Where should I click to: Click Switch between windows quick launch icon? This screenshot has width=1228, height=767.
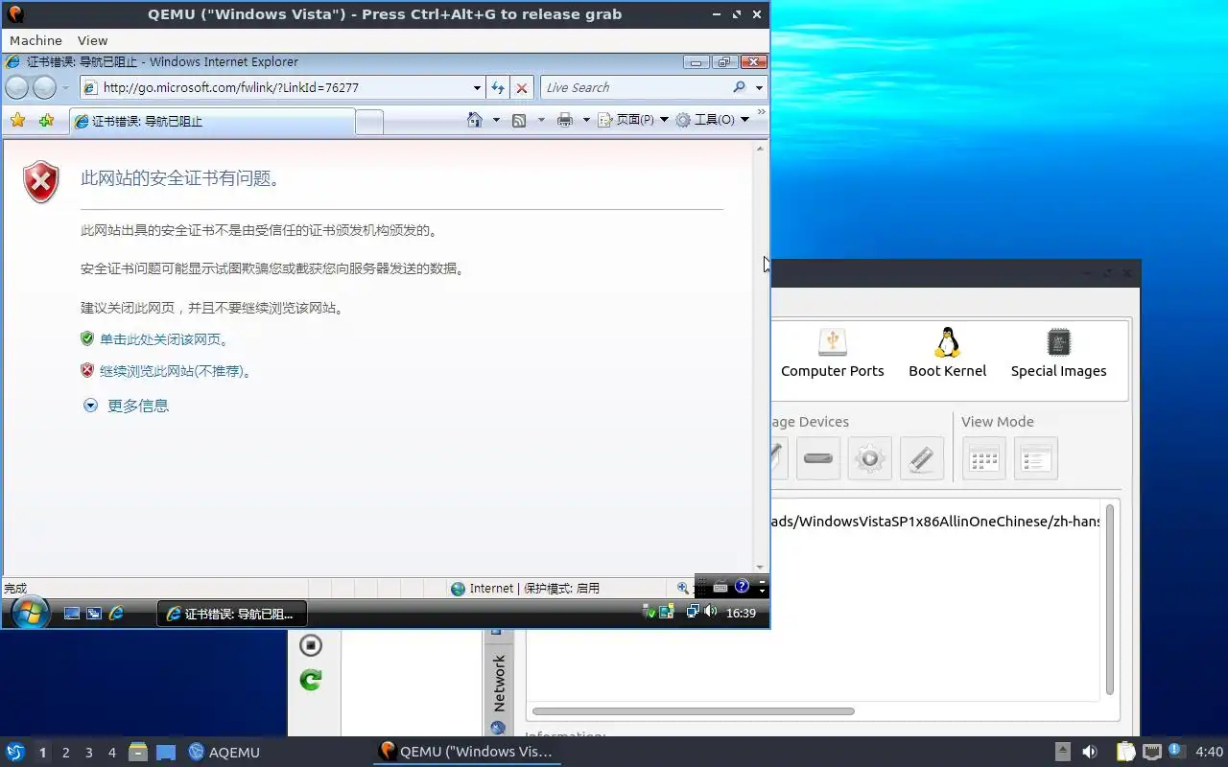(94, 614)
